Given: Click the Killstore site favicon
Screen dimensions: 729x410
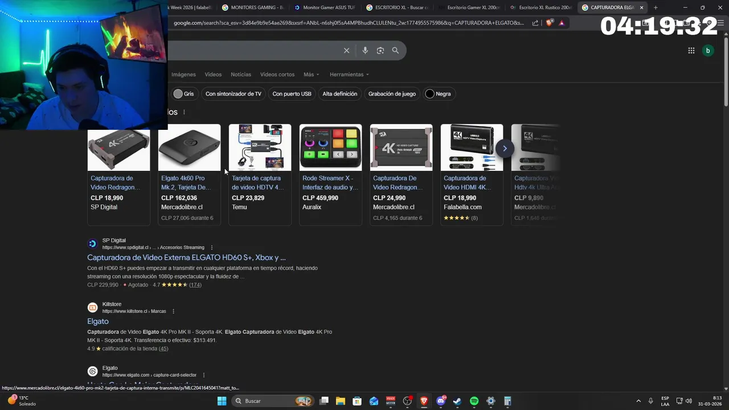Looking at the screenshot, I should [92, 307].
